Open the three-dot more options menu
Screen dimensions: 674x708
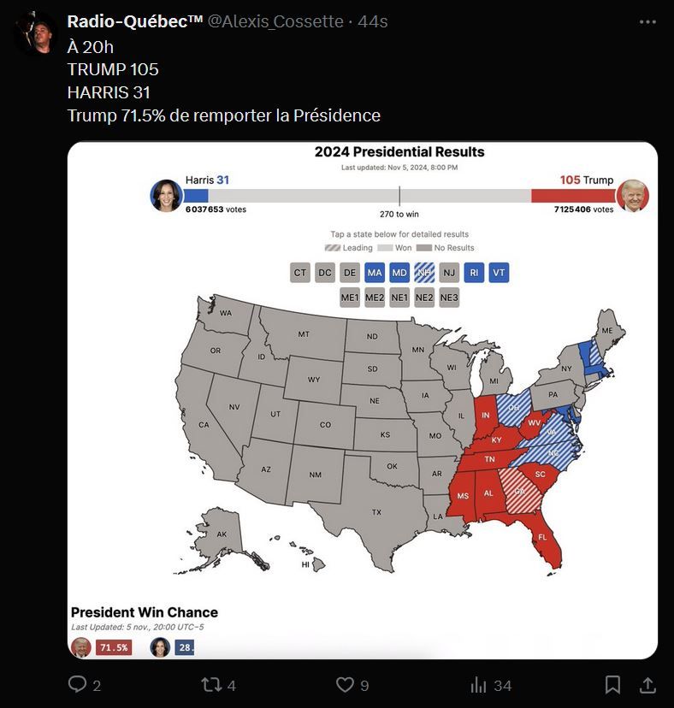point(647,21)
